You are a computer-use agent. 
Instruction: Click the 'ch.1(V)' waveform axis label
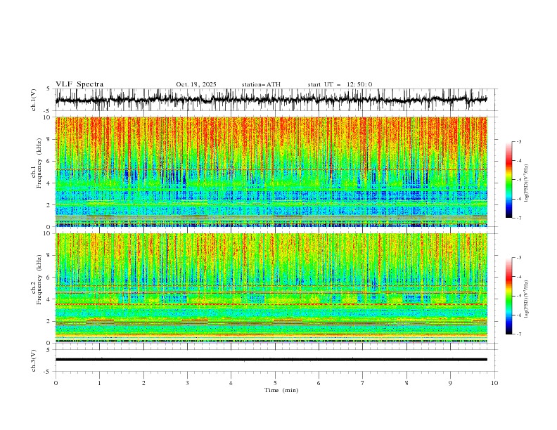click(34, 100)
